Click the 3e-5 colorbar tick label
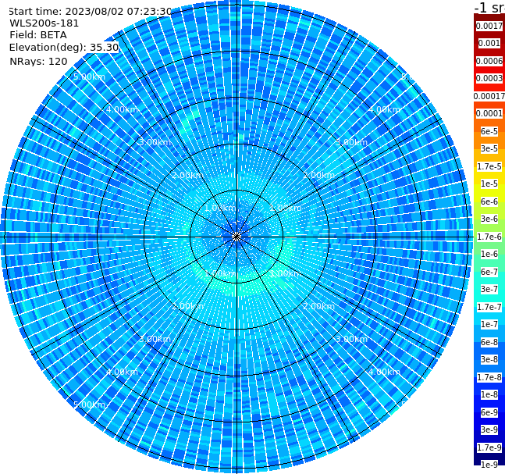The width and height of the screenshot is (505, 474). click(489, 148)
